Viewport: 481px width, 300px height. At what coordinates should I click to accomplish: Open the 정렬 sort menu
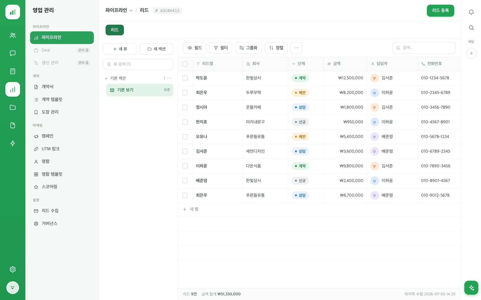[x=276, y=48]
